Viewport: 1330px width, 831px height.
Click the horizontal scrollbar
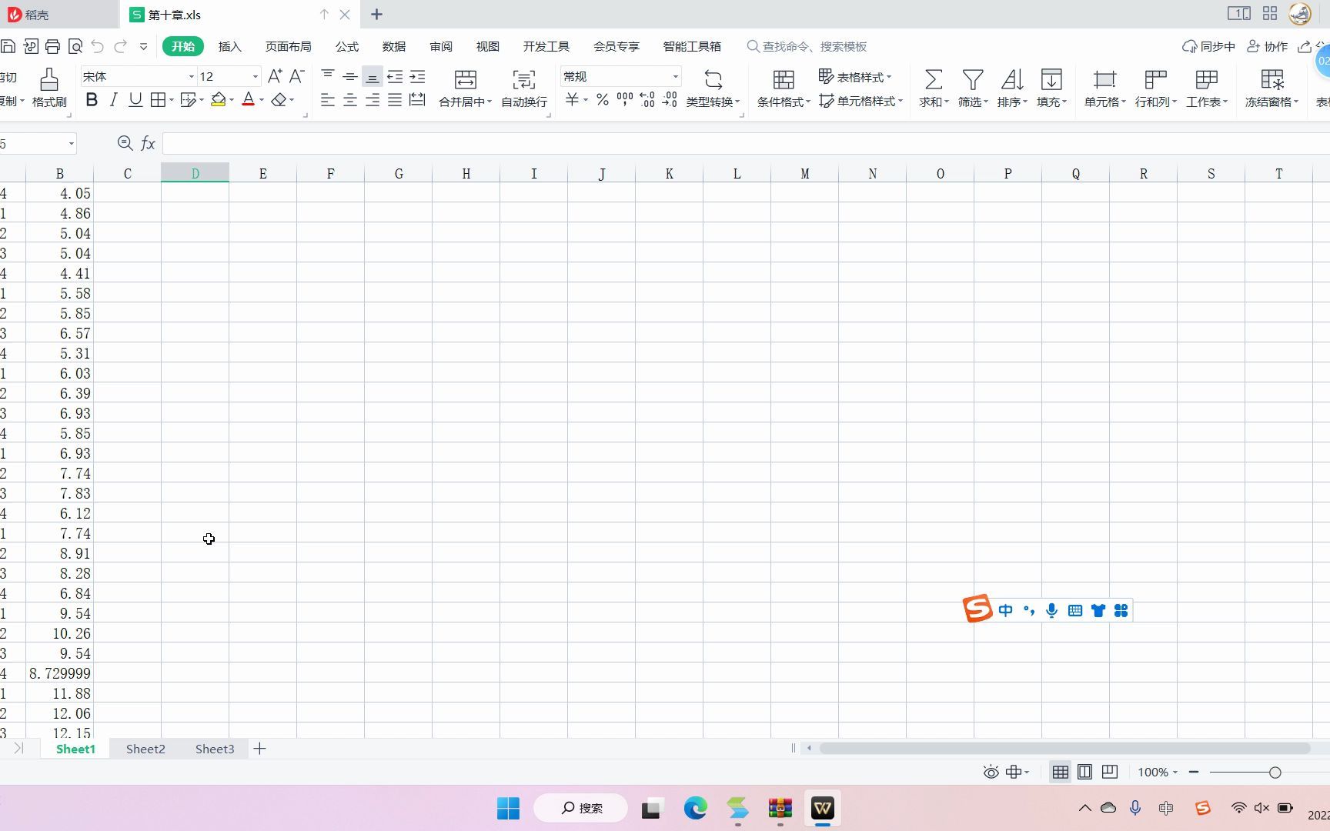[x=1064, y=748]
